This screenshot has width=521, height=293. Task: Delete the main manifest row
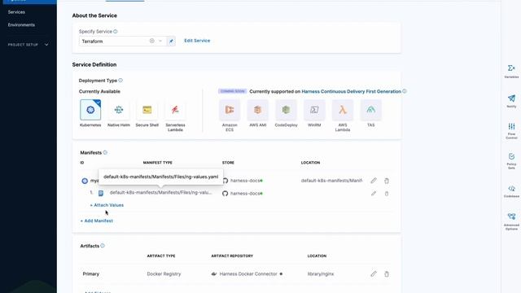tap(387, 181)
